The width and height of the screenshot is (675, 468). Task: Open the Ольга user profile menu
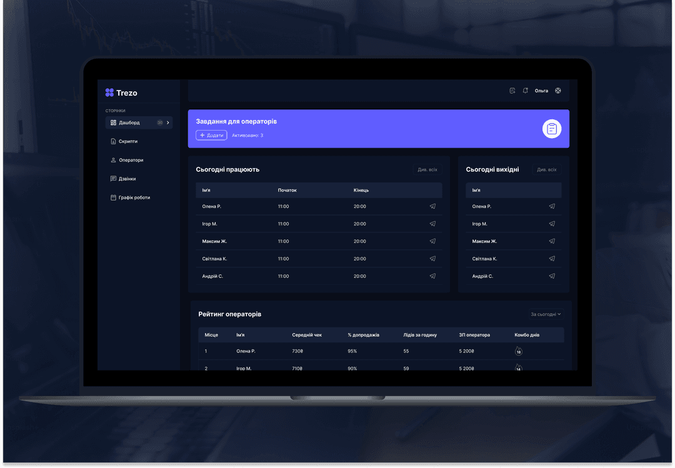coord(541,91)
